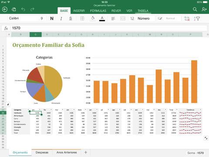Image resolution: width=209 pixels, height=157 pixels.
Task: Open the search magnifier
Action: (x=195, y=10)
